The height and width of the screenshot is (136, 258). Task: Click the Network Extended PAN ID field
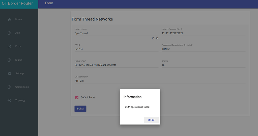204,33
